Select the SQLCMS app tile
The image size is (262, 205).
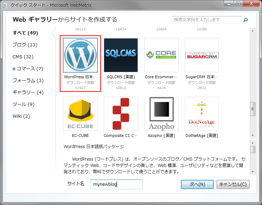pos(121,55)
